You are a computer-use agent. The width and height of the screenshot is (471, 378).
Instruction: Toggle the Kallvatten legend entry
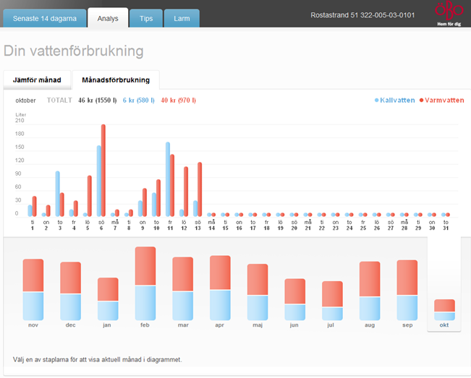[396, 100]
